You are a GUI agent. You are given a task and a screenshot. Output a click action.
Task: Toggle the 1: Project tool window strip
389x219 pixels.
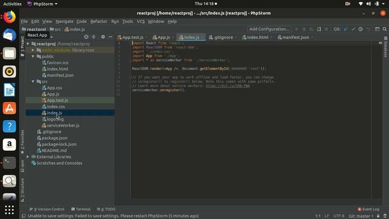click(22, 46)
